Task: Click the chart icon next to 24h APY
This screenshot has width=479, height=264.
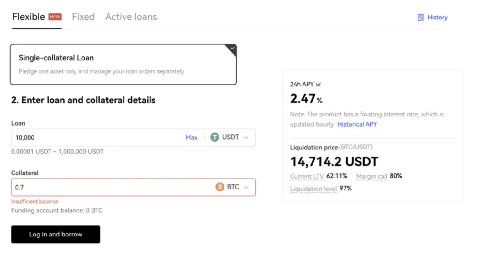Action: (x=318, y=84)
